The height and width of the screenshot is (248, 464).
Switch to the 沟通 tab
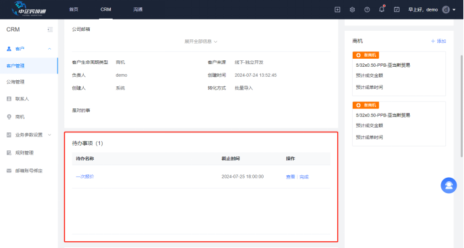click(138, 9)
